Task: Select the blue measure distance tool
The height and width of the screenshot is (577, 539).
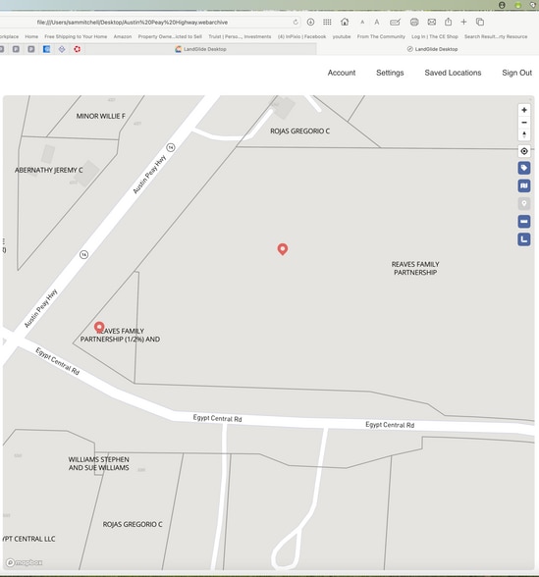Action: [524, 222]
